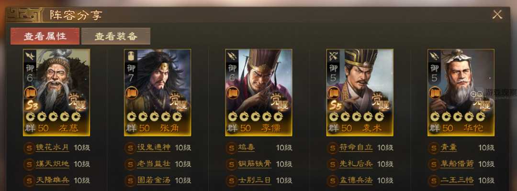This screenshot has height=191, width=517.
Task: Close the 阵容分享 panel
Action: pyautogui.click(x=497, y=14)
